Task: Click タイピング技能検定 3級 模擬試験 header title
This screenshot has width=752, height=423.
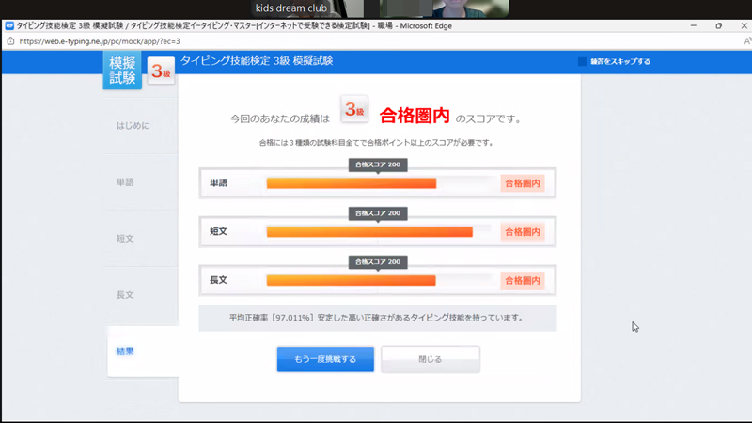Action: [257, 61]
